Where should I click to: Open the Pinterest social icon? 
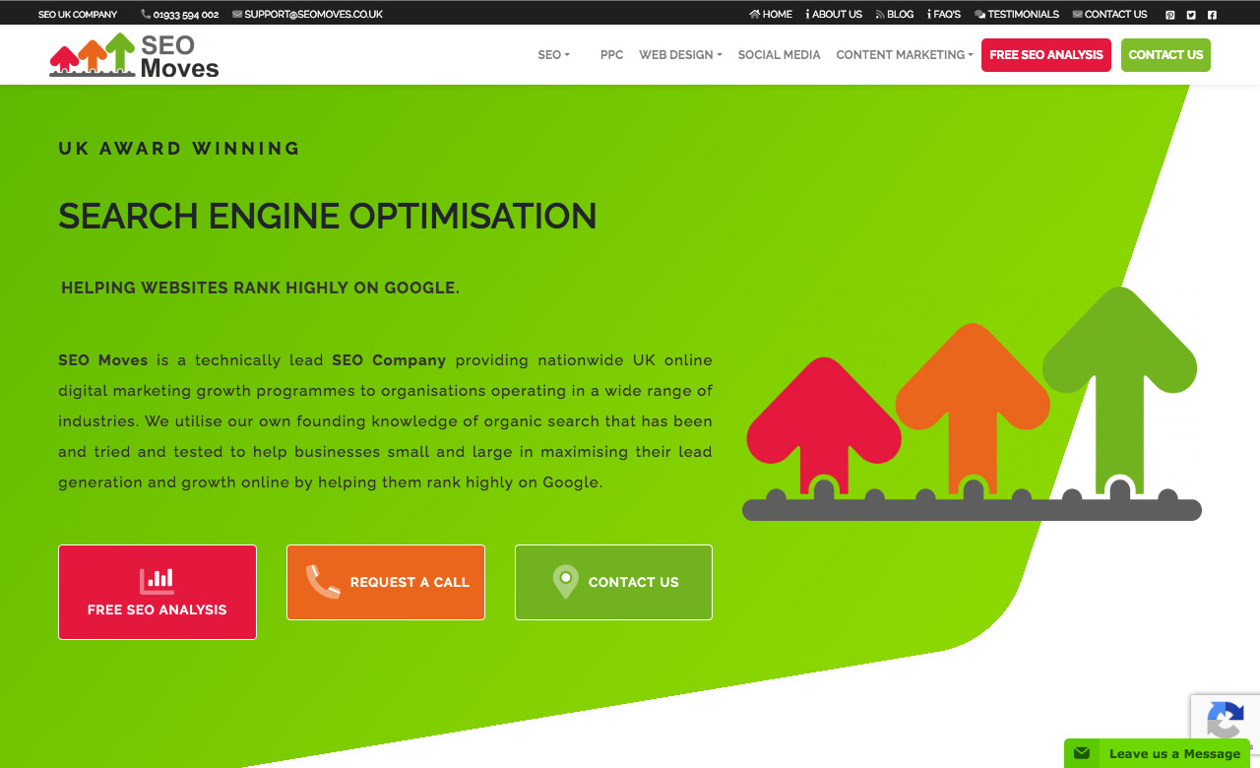point(1170,15)
